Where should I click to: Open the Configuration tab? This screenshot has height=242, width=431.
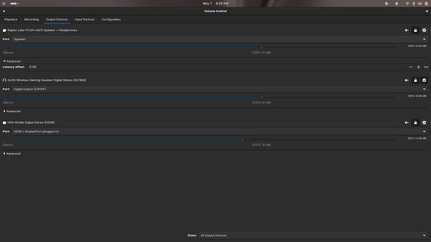point(111,19)
